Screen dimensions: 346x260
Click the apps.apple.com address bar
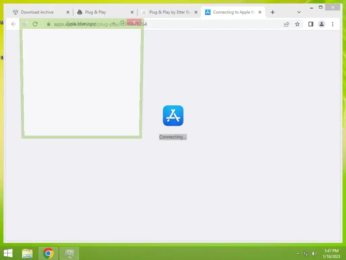[x=100, y=24]
